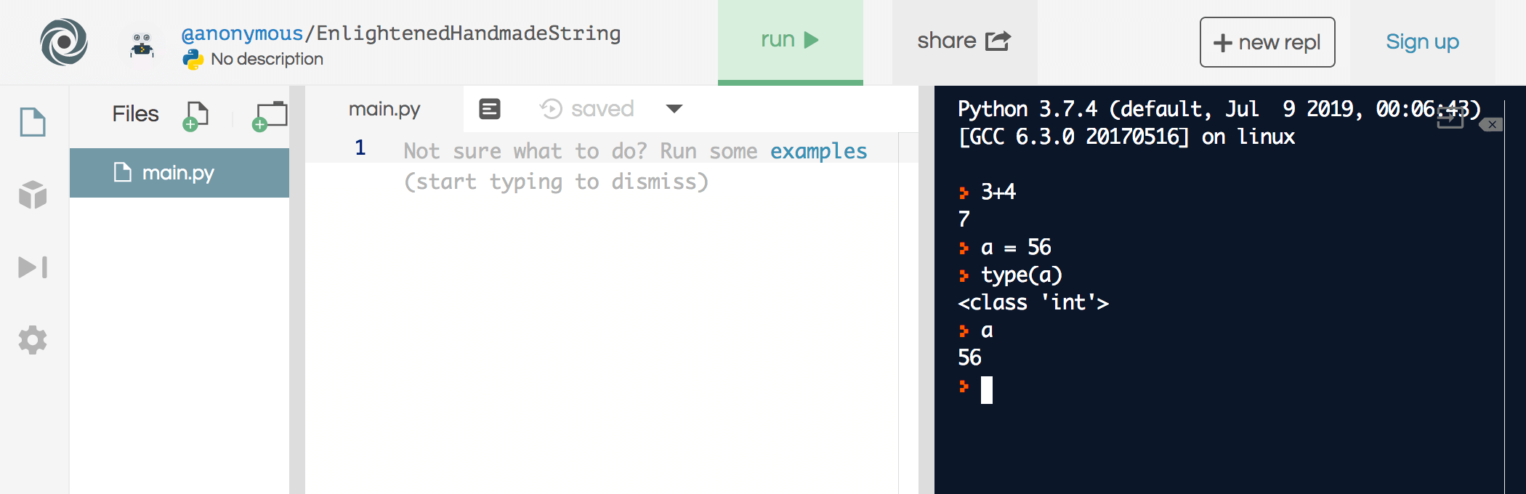Open the saved history indicator

(587, 109)
